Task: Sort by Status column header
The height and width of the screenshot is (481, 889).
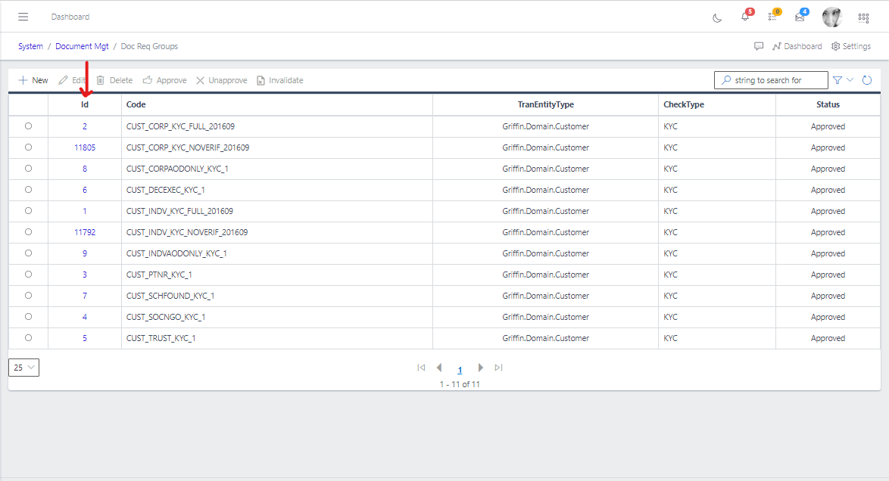Action: pos(828,105)
